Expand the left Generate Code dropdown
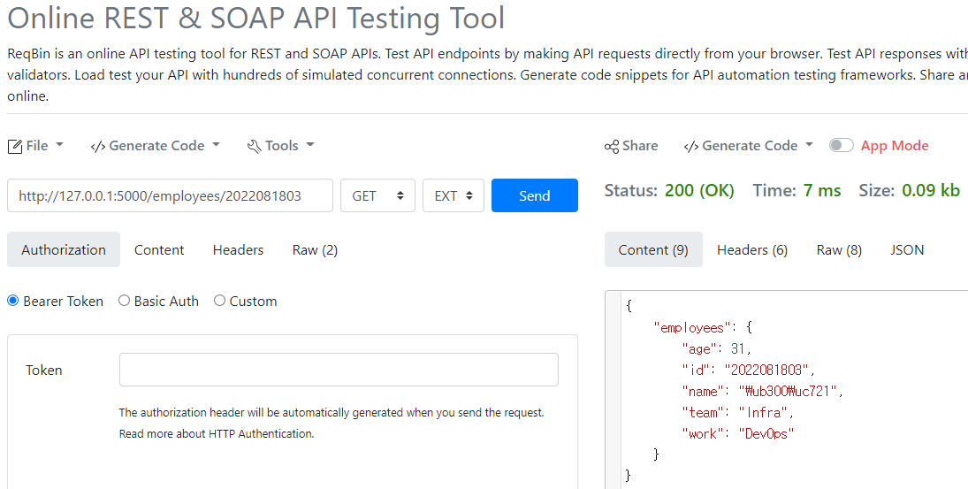This screenshot has height=489, width=968. pos(156,146)
